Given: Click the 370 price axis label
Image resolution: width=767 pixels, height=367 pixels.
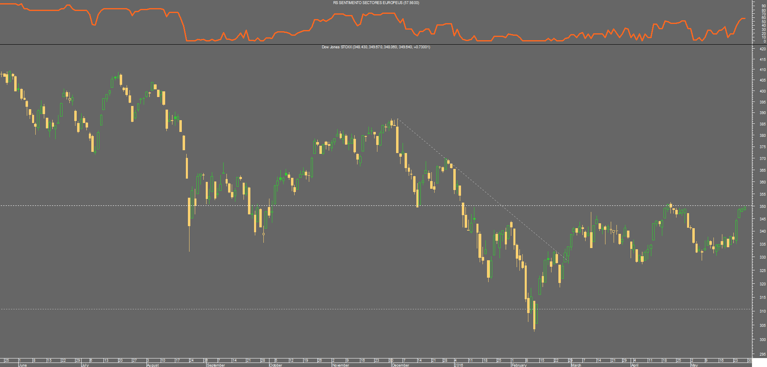Looking at the screenshot, I should (x=763, y=159).
